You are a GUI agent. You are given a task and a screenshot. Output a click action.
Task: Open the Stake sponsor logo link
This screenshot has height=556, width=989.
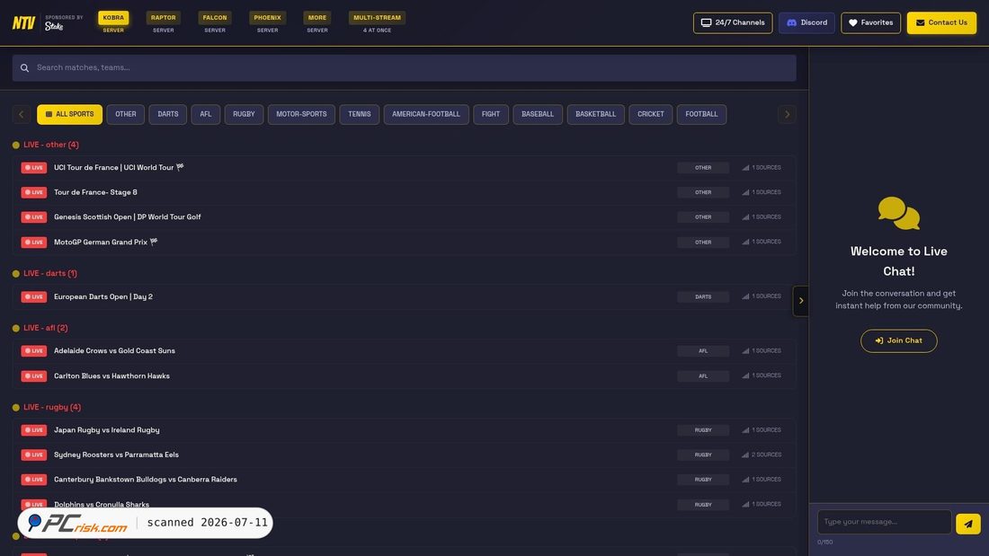pos(54,26)
